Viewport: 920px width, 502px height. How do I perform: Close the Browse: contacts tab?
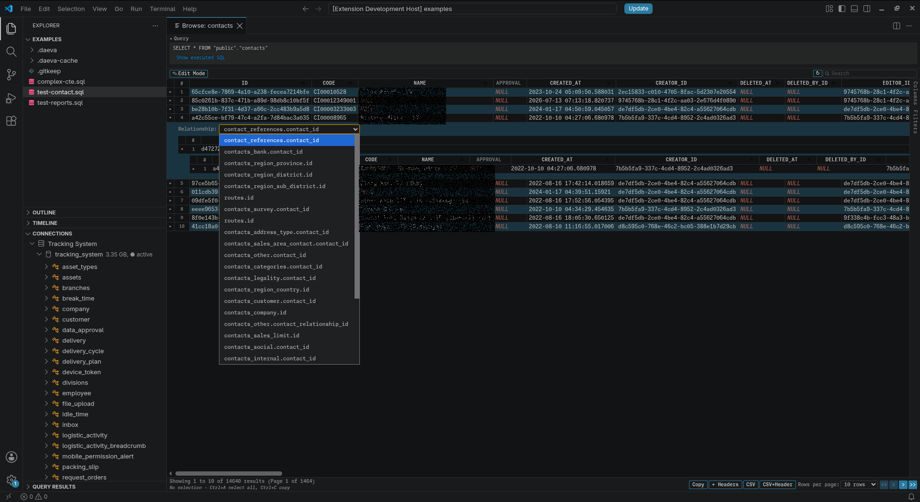(x=240, y=26)
